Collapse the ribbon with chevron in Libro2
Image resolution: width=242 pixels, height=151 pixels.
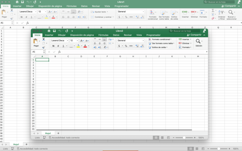tap(204, 35)
